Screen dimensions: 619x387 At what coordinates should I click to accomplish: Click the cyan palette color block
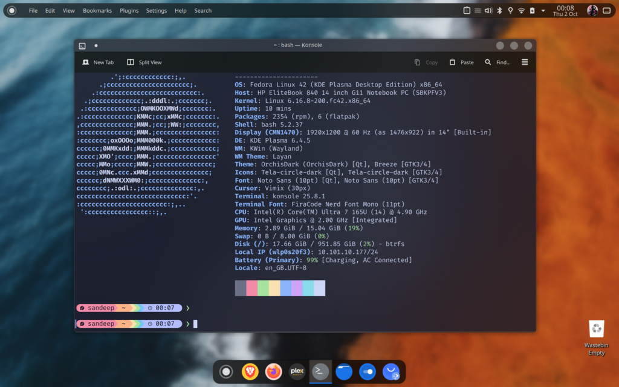308,288
